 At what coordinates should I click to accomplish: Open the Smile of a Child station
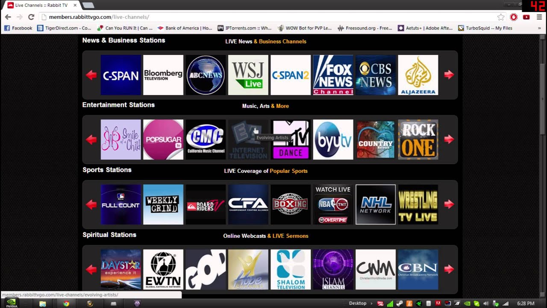point(121,139)
